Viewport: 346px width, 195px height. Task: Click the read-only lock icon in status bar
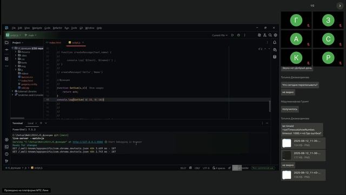(x=230, y=168)
